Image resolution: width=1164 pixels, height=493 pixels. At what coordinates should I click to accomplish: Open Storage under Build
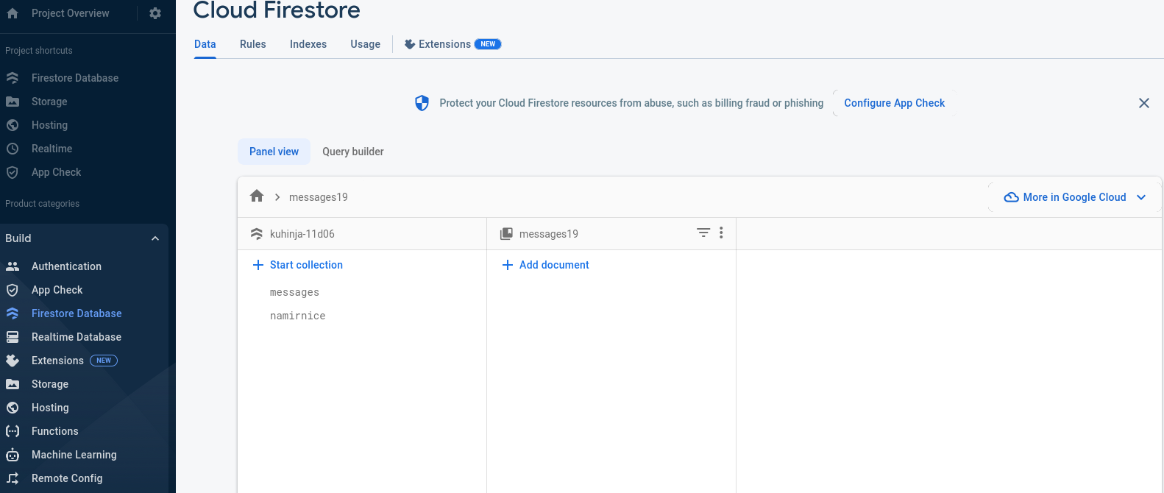(x=50, y=384)
